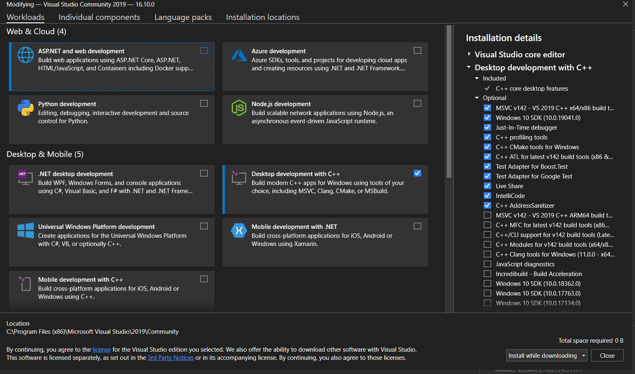This screenshot has width=635, height=374.
Task: Click the Desktop development with C++ icon
Action: point(239,178)
